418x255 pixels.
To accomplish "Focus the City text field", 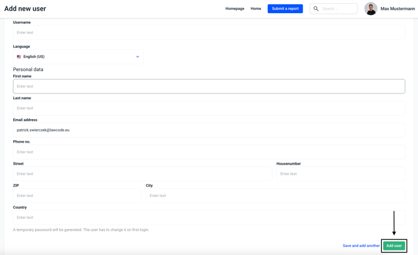I will 275,196.
